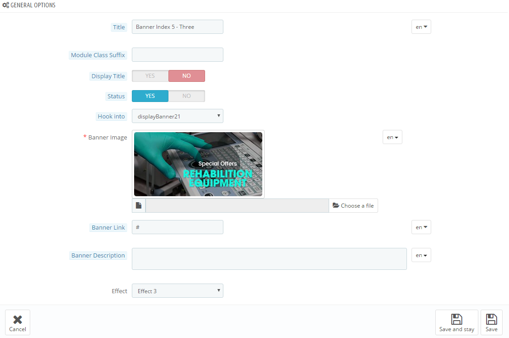Set Display Title to YES
This screenshot has width=509, height=338.
point(150,76)
